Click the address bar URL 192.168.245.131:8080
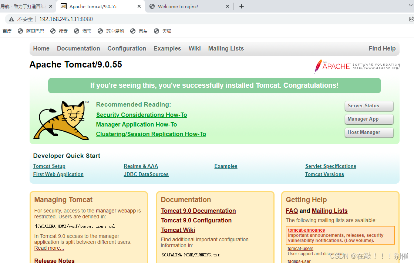The image size is (414, 263). pos(66,19)
